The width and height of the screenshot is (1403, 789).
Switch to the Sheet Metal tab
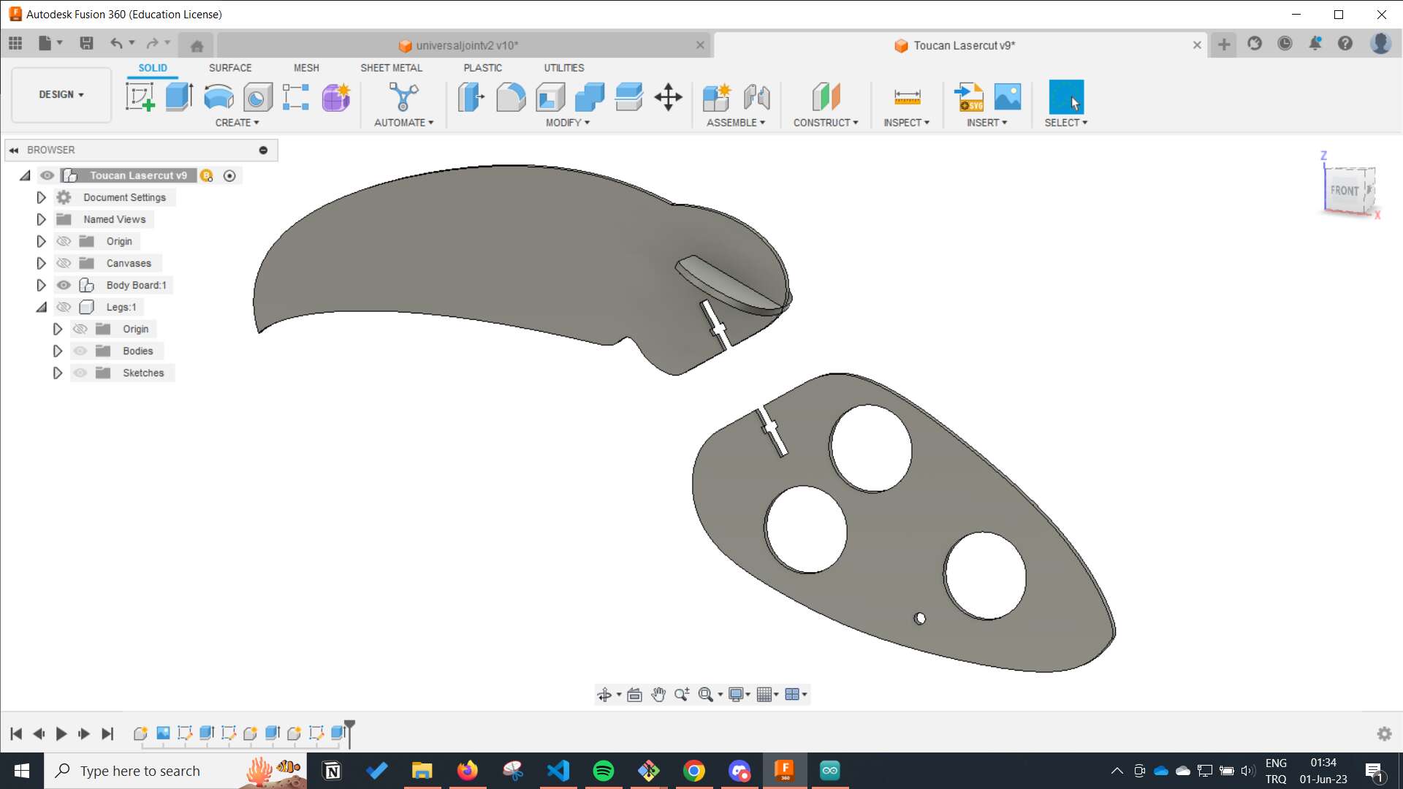point(391,67)
